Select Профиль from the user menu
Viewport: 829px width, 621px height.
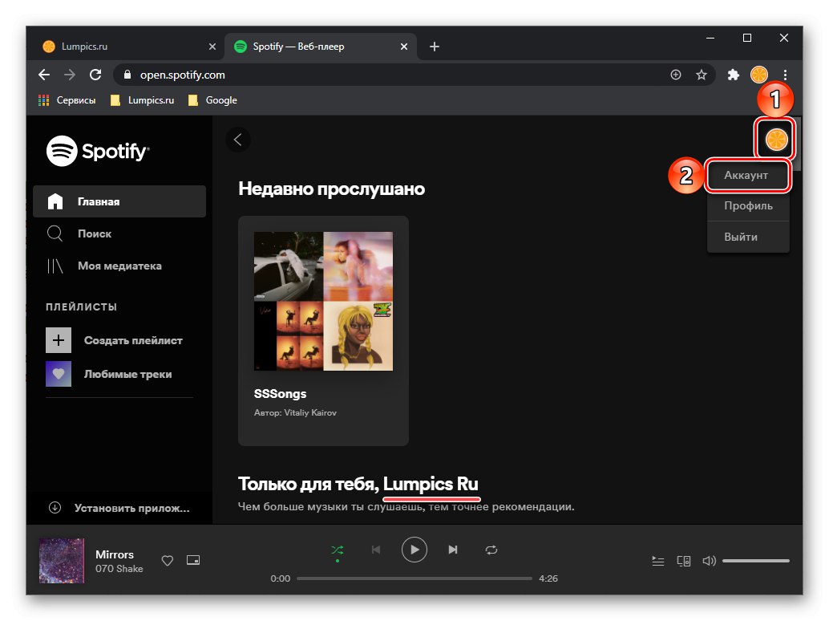[747, 205]
